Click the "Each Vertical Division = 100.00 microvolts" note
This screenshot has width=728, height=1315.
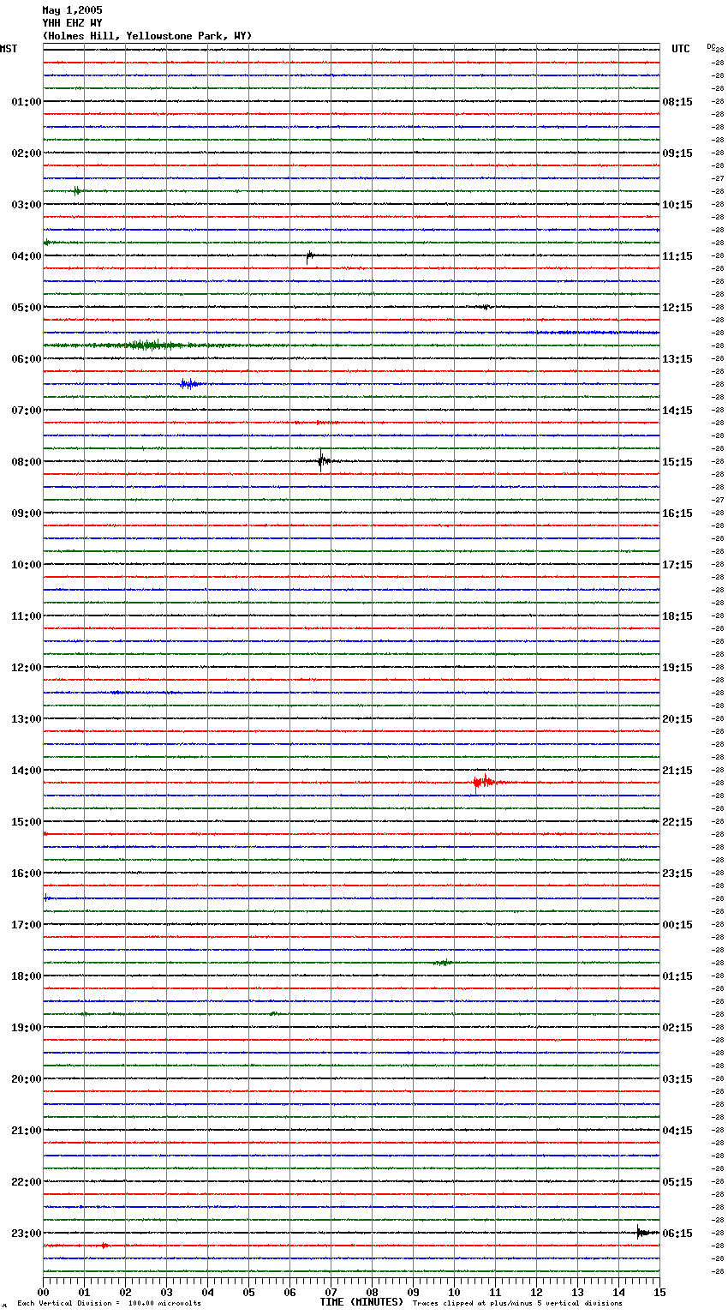tap(109, 1304)
